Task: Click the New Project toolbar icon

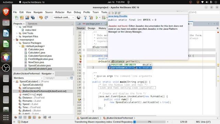Action: click(x=22, y=18)
